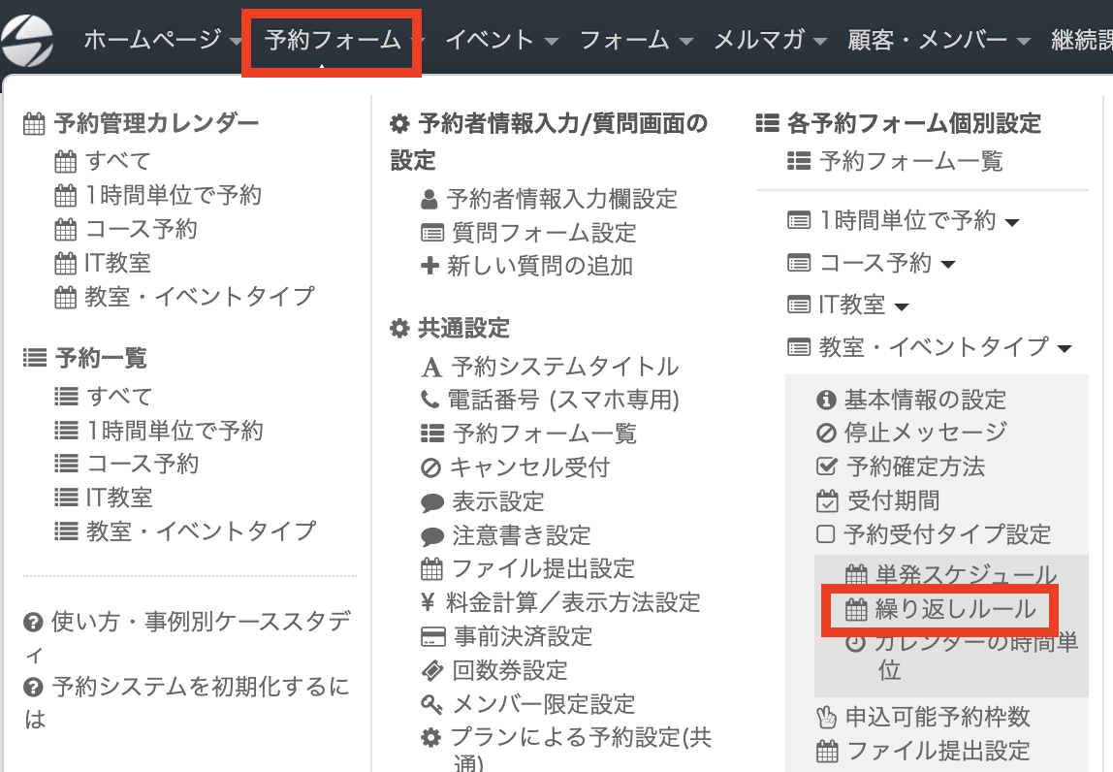Collapse the 教室・イベントタイプ dropdown

1064,349
